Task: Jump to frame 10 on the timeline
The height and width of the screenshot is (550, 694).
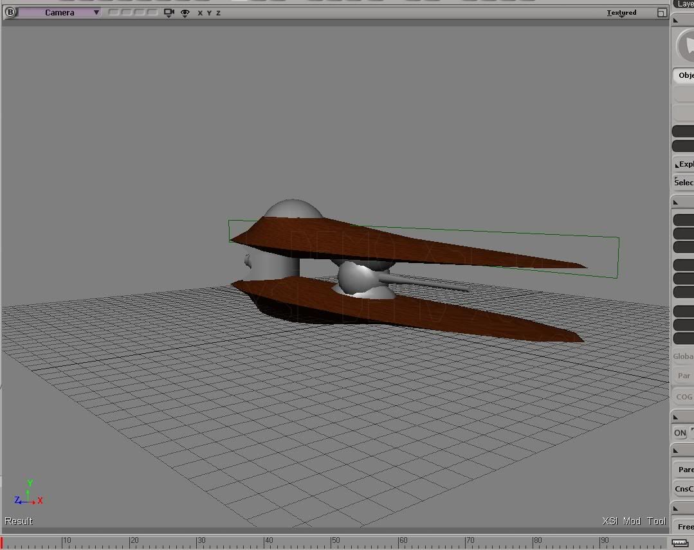Action: [x=66, y=541]
